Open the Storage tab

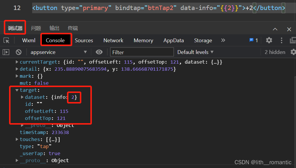point(203,40)
